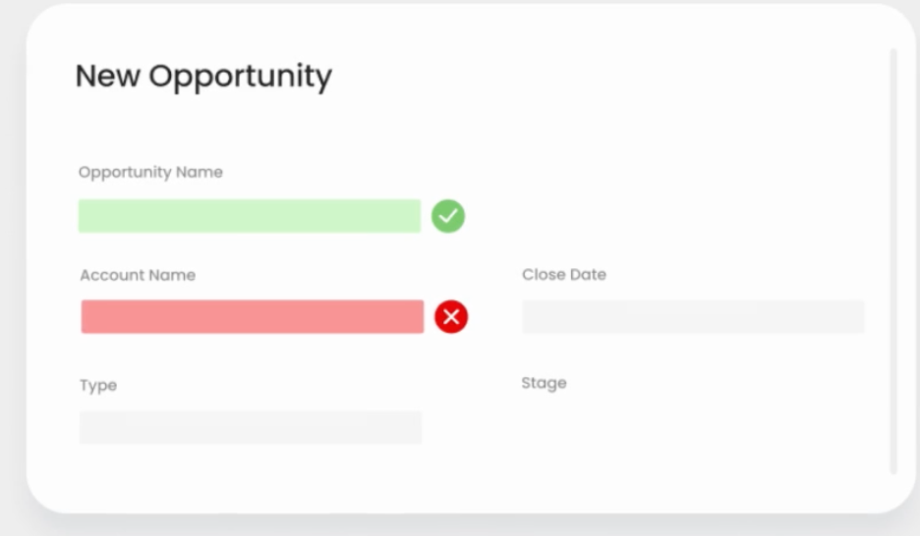Image resolution: width=920 pixels, height=536 pixels.
Task: Click the left end of the red field
Action: click(90, 316)
